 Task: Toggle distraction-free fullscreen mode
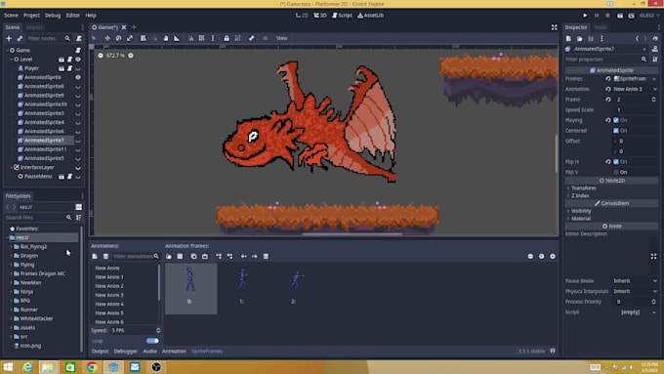pos(555,27)
